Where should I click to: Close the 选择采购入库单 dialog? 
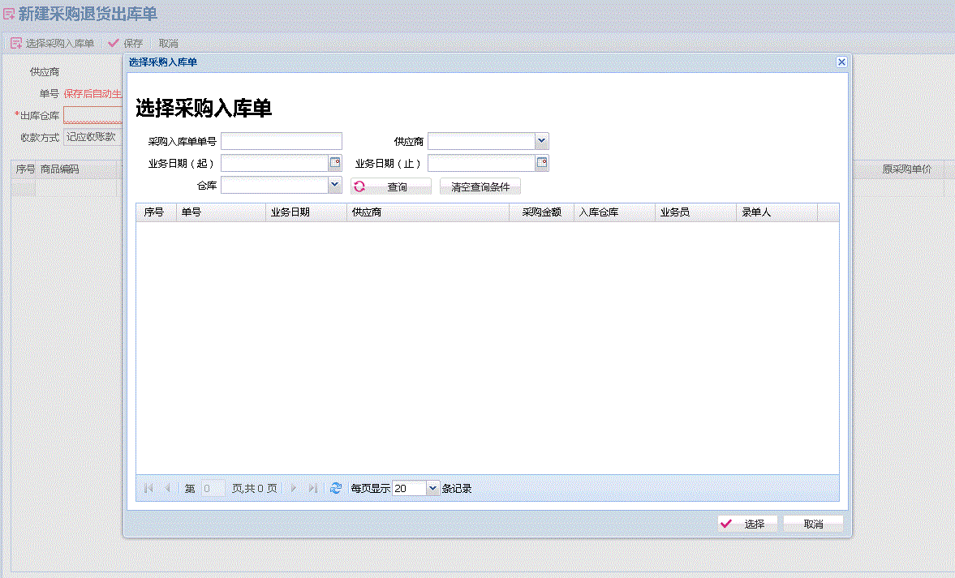(x=841, y=62)
